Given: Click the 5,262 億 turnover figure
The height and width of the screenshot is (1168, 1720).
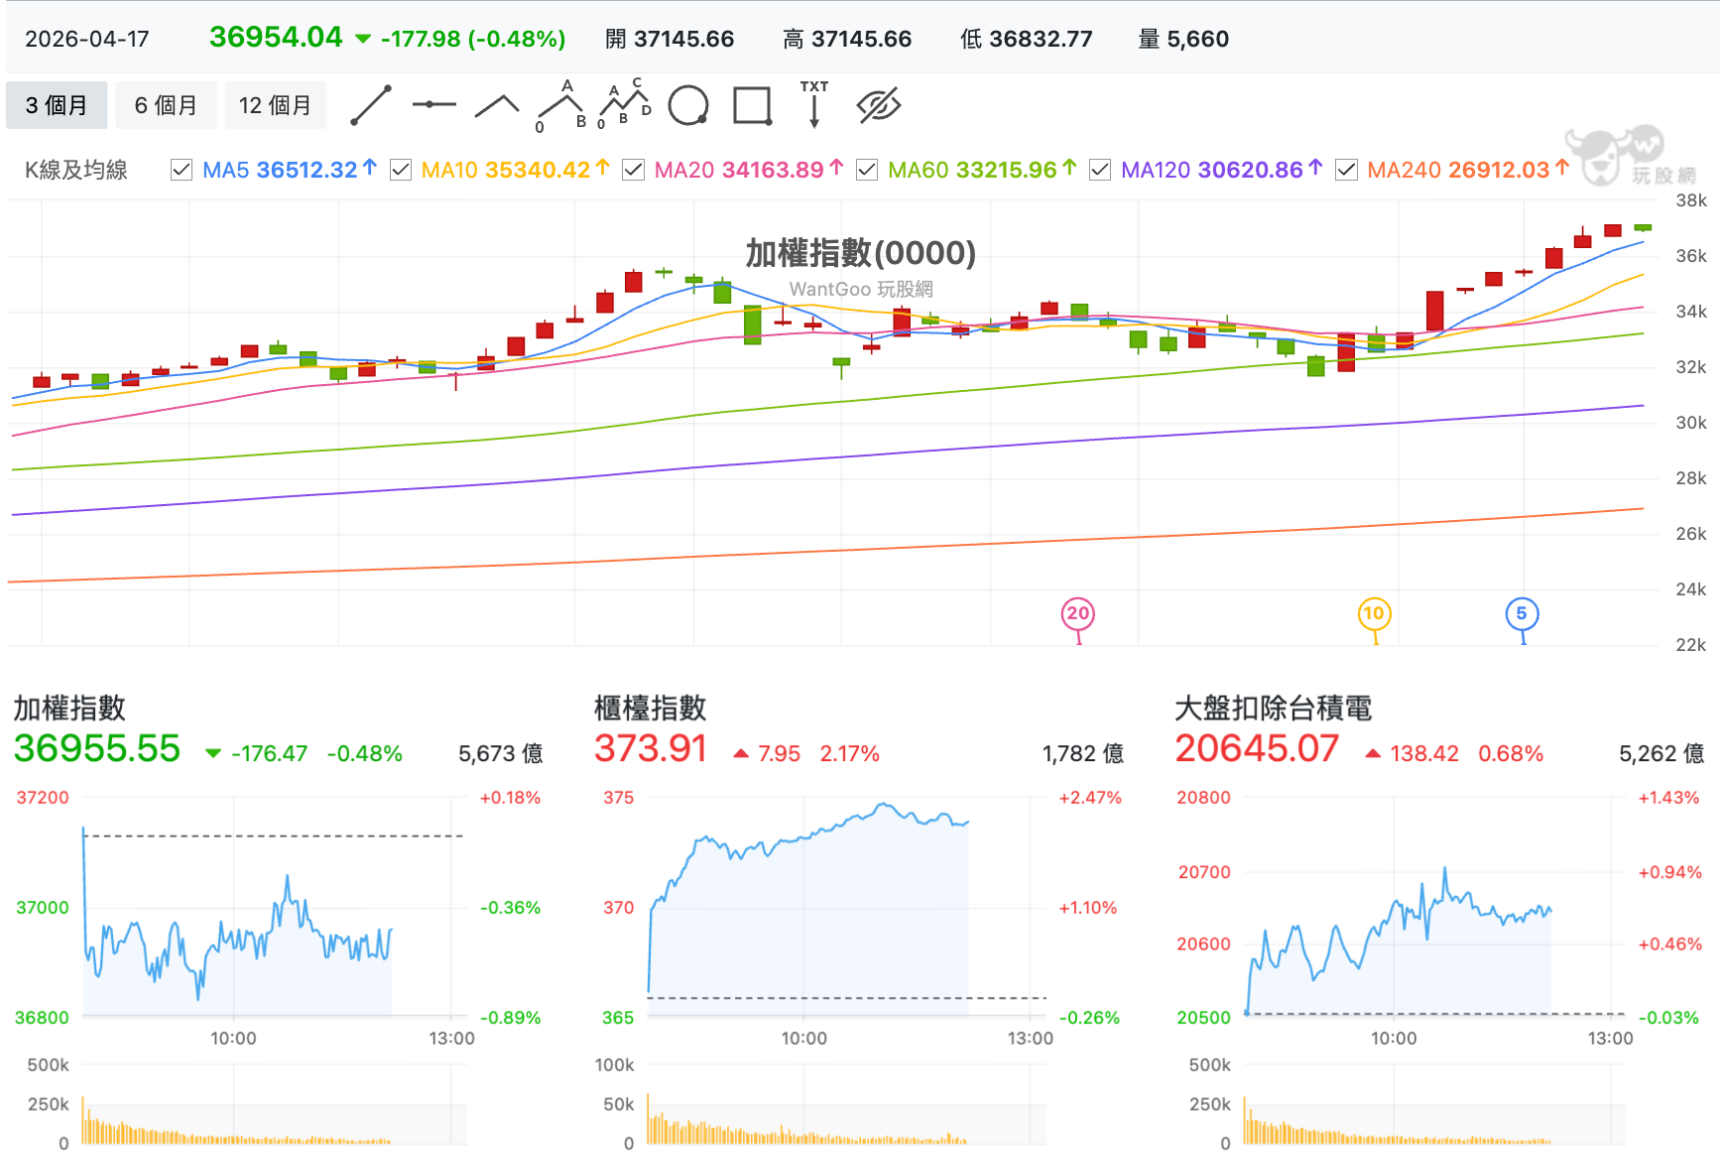Looking at the screenshot, I should 1661,754.
